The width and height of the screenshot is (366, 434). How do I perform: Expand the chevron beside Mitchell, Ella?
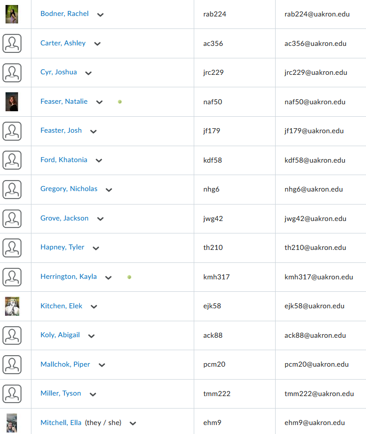(x=133, y=423)
